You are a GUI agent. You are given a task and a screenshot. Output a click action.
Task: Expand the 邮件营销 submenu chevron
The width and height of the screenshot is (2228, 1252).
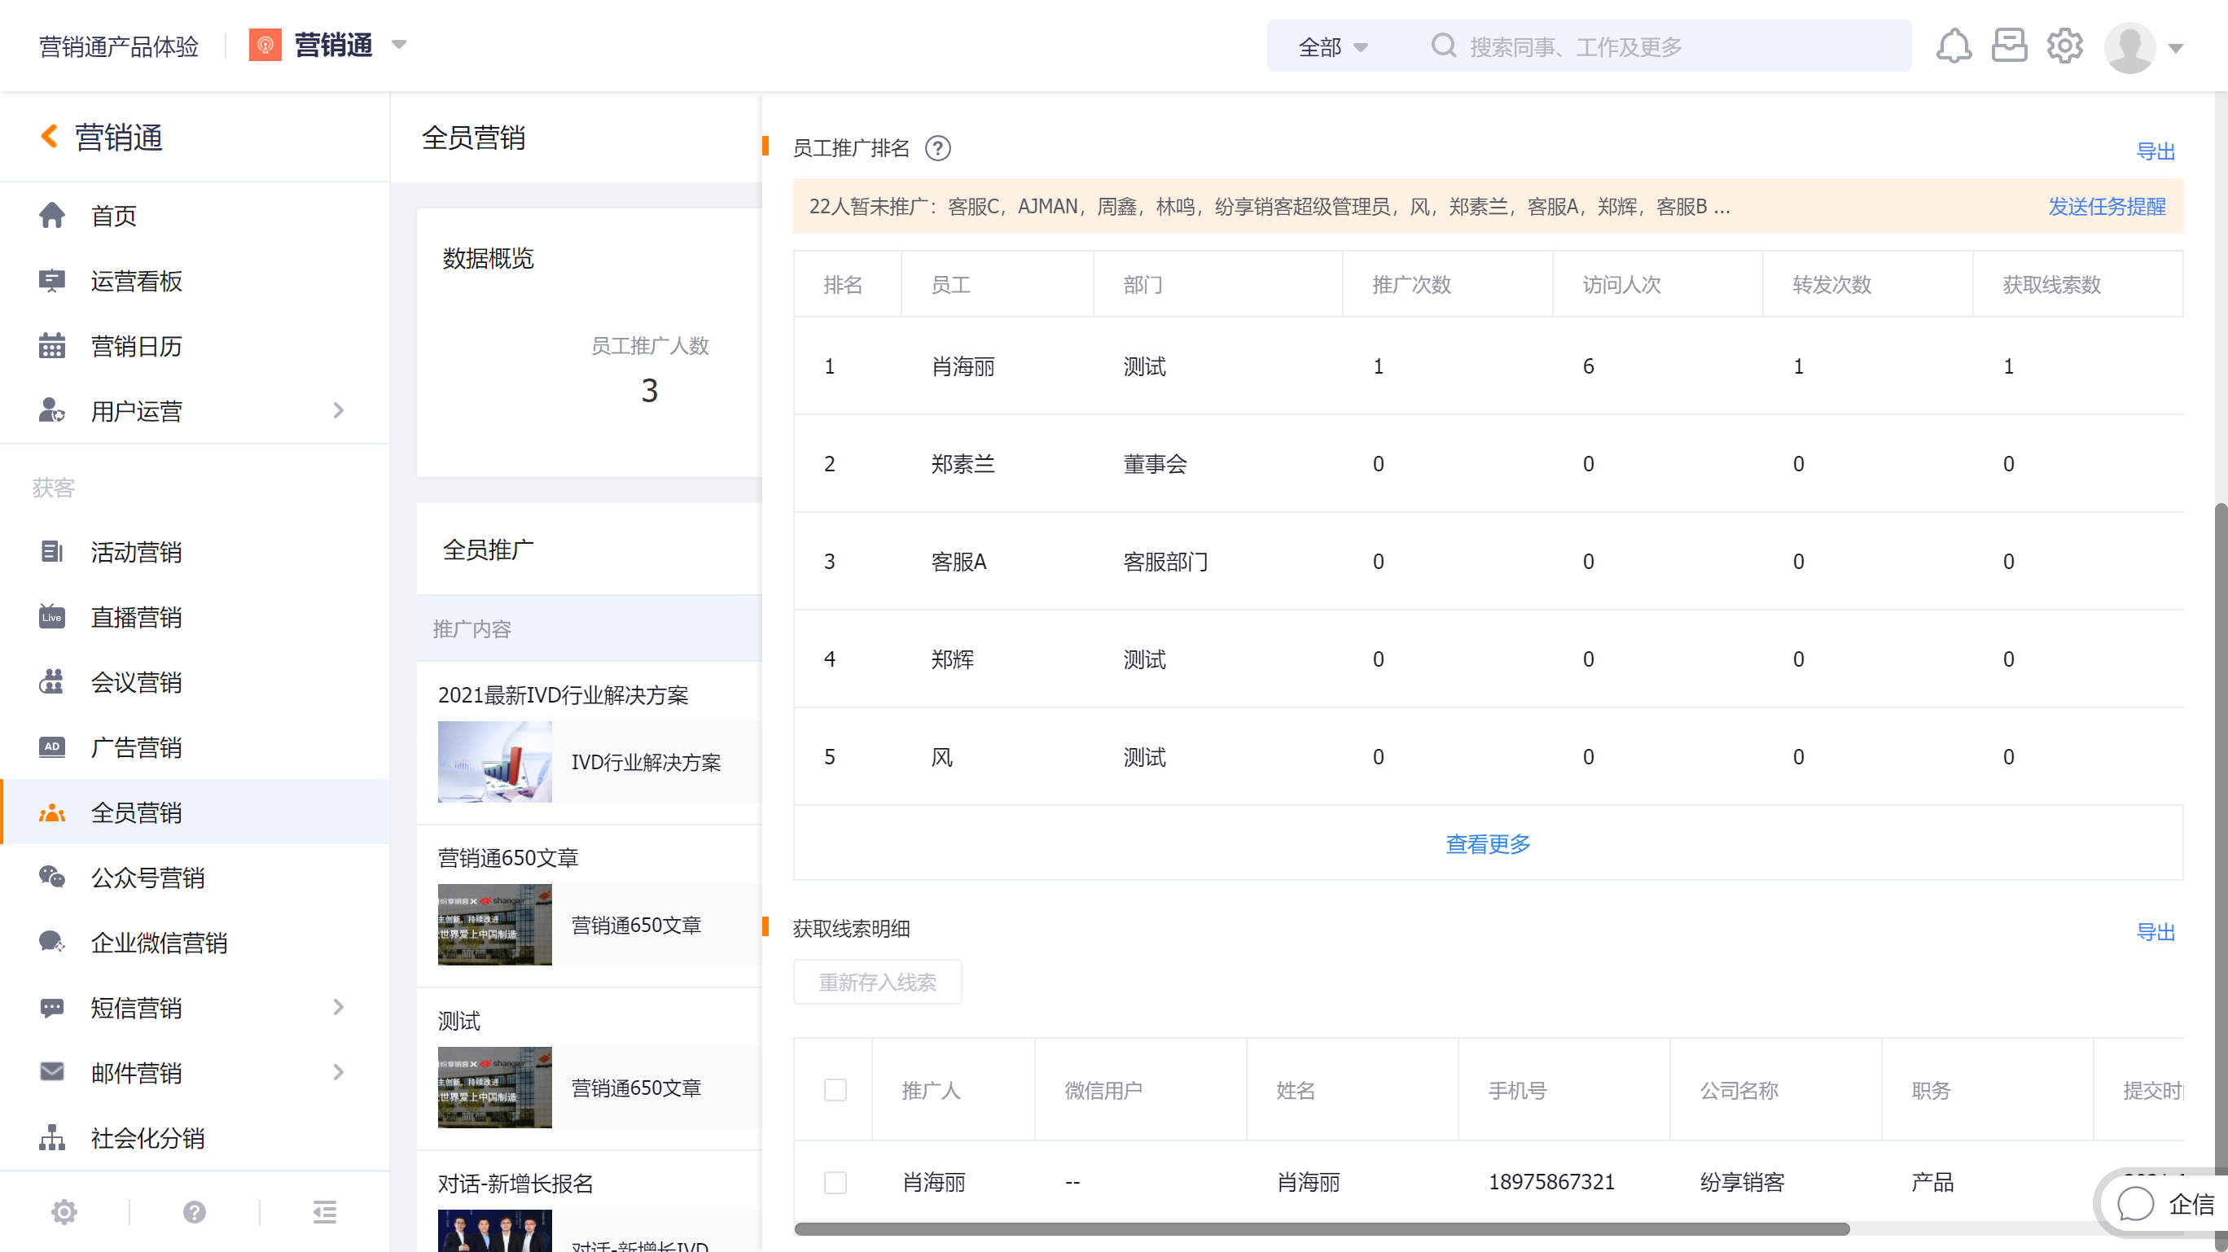(x=339, y=1072)
